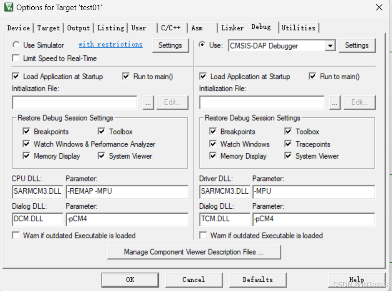This screenshot has width=392, height=291.
Task: Toggle simulator Load Application at Startup
Action: (16, 76)
